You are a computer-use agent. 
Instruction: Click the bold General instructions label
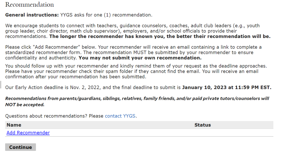click(32, 15)
